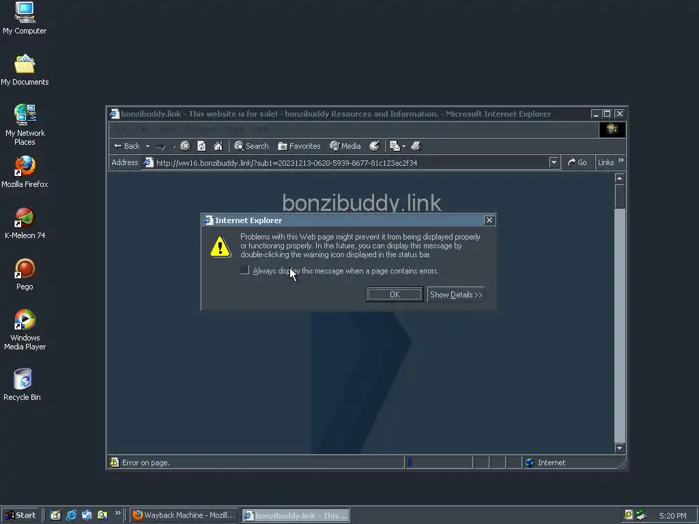Screen dimensions: 699x524
Task: Click the Outlook Express quick launch icon
Action: (x=87, y=515)
